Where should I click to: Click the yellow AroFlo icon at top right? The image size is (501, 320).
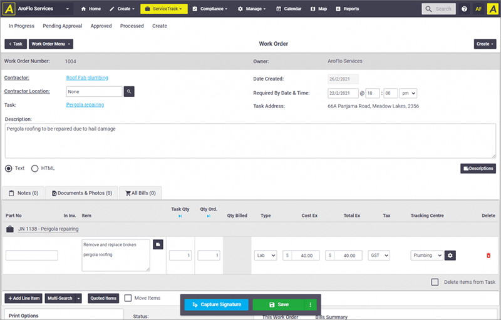(x=493, y=9)
